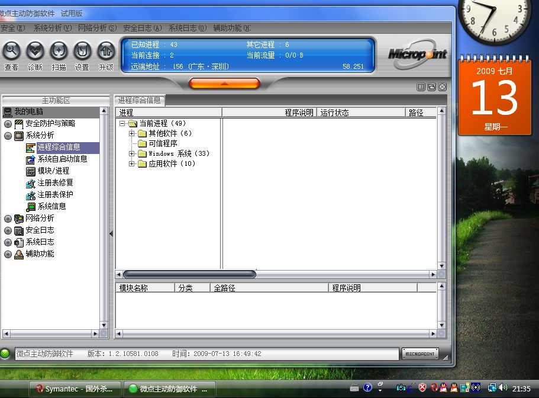Click the QQ penguin with pink bow tray icon
The height and width of the screenshot is (398, 539).
(x=443, y=388)
